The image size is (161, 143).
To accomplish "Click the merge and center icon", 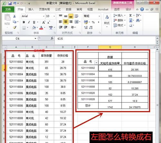I will (77, 22).
